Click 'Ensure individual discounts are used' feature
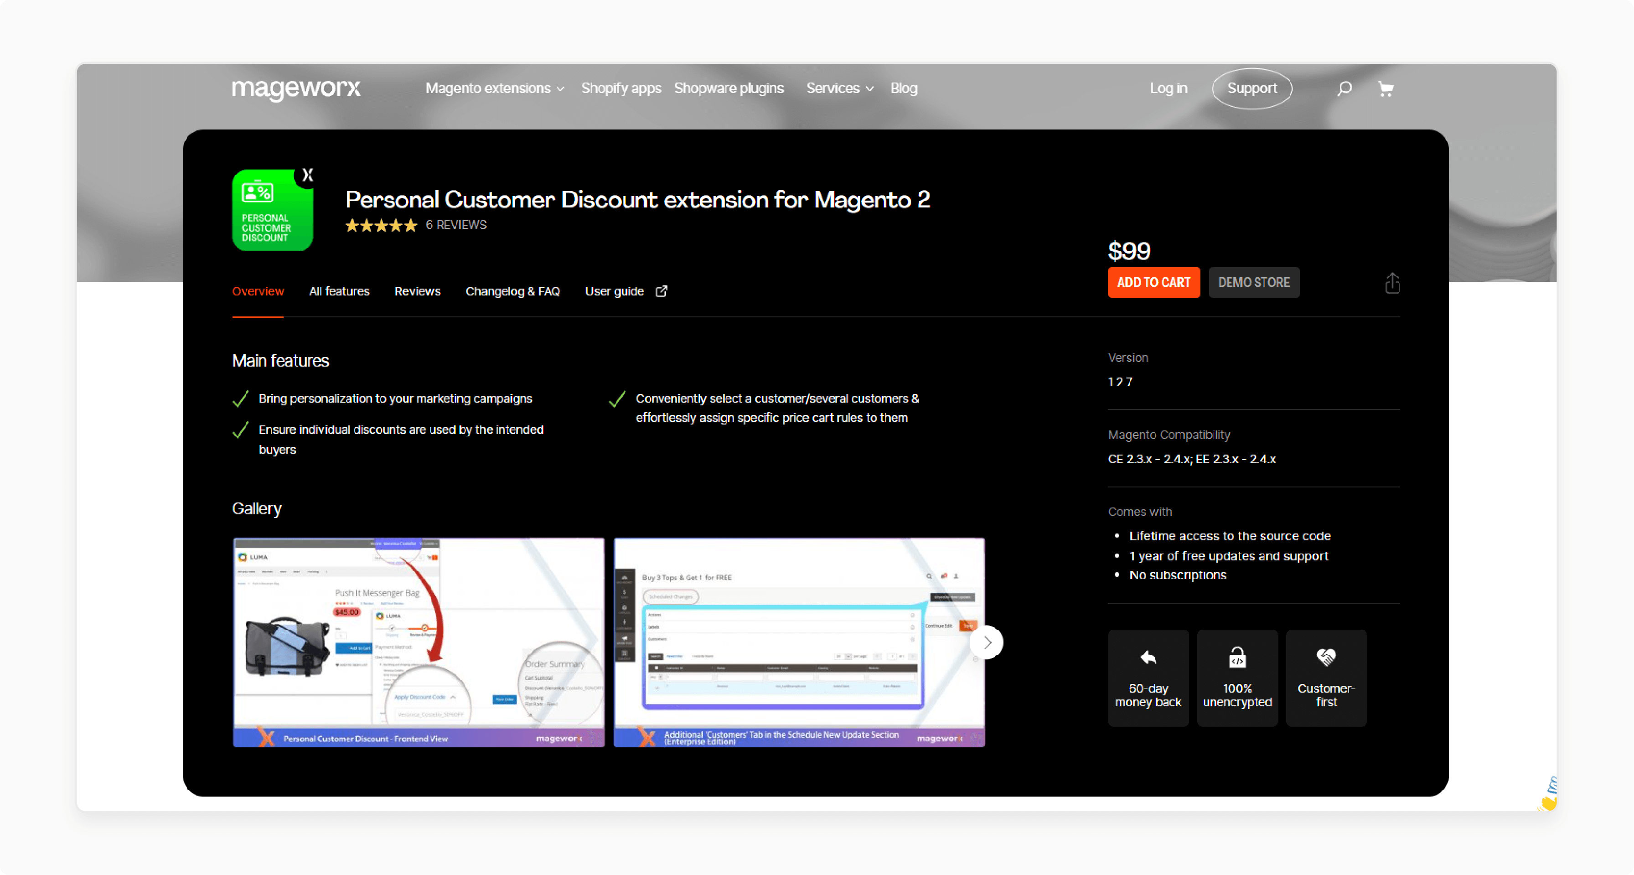Image resolution: width=1634 pixels, height=875 pixels. point(401,440)
